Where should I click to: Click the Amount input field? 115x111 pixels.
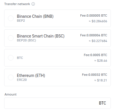(57, 103)
